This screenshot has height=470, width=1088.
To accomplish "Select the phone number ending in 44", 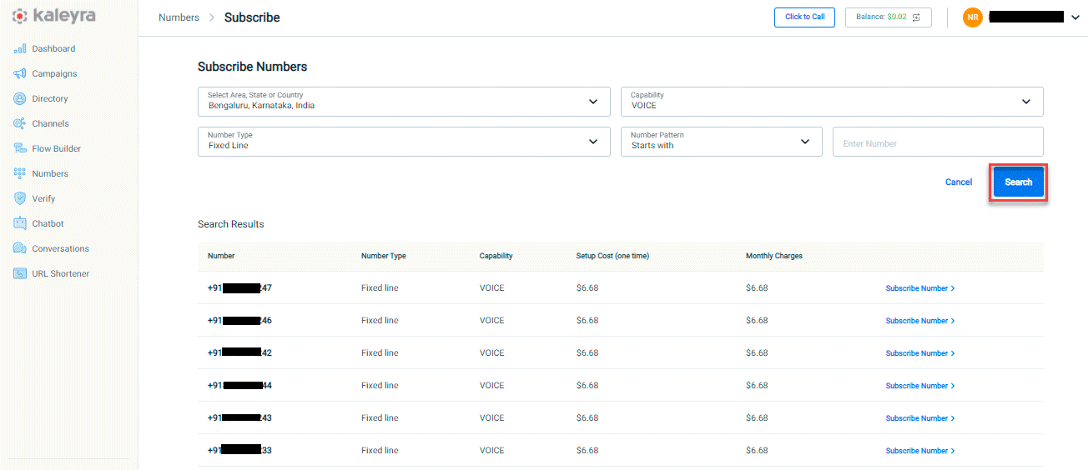I will pyautogui.click(x=239, y=386).
